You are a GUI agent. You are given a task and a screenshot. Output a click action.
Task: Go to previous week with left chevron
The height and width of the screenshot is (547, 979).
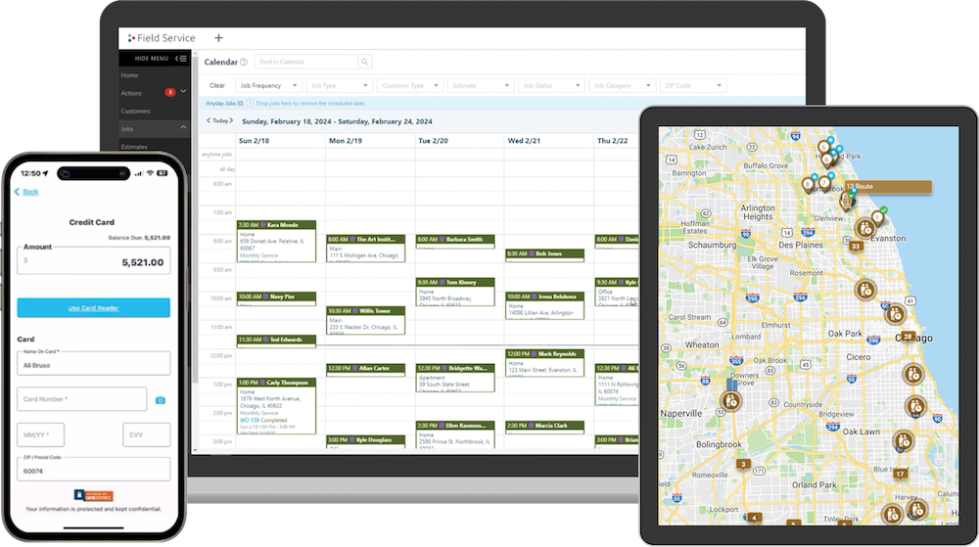(209, 120)
